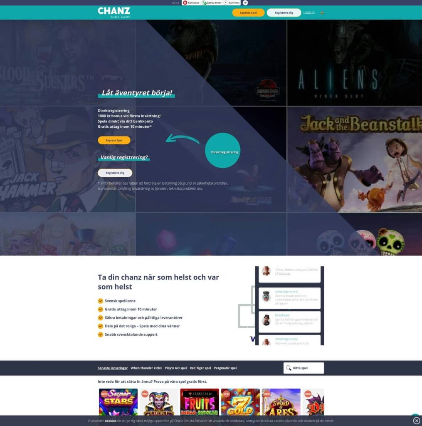Select Senaste lanseringar tab

tap(113, 368)
